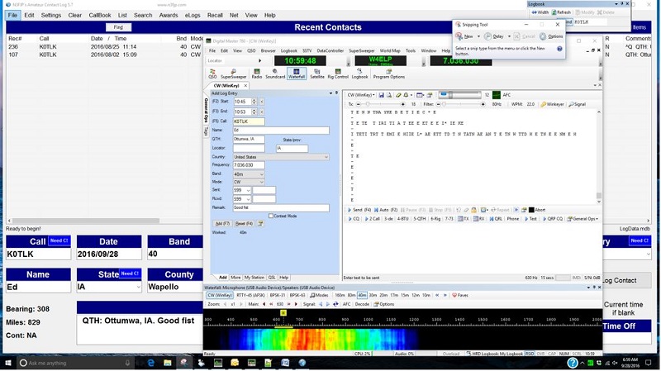Switch to BPSK-31 mode
Screen dimensions: 661x371
pos(278,296)
